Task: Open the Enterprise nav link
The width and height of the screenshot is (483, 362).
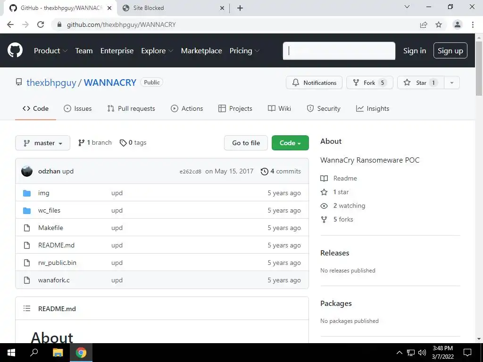Action: click(117, 51)
